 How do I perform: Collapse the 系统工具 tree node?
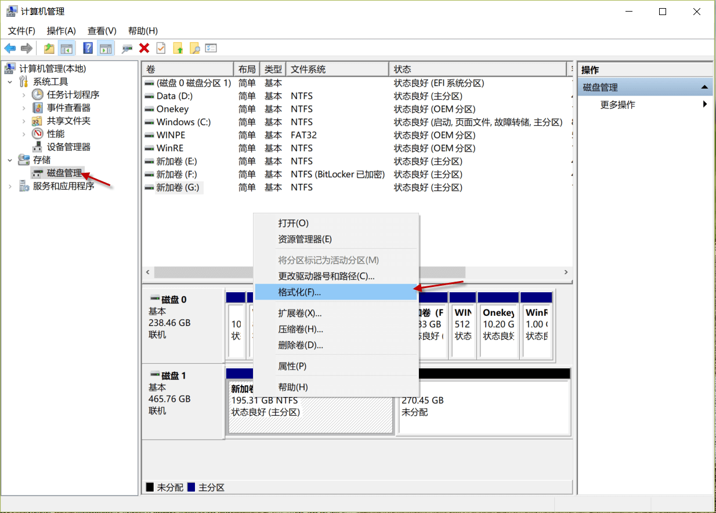click(x=10, y=82)
